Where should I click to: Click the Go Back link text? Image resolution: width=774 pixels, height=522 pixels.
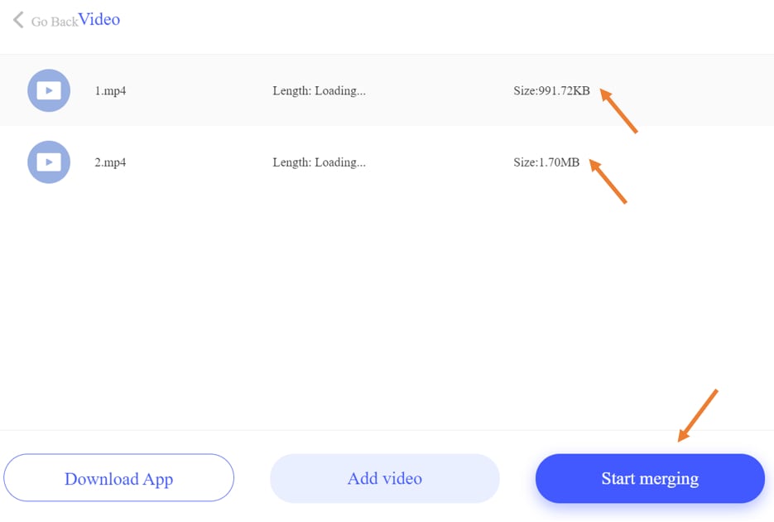click(x=55, y=22)
